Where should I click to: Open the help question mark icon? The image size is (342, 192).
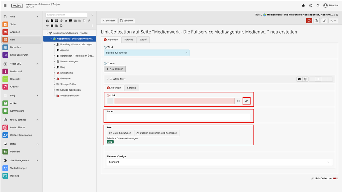311,6
